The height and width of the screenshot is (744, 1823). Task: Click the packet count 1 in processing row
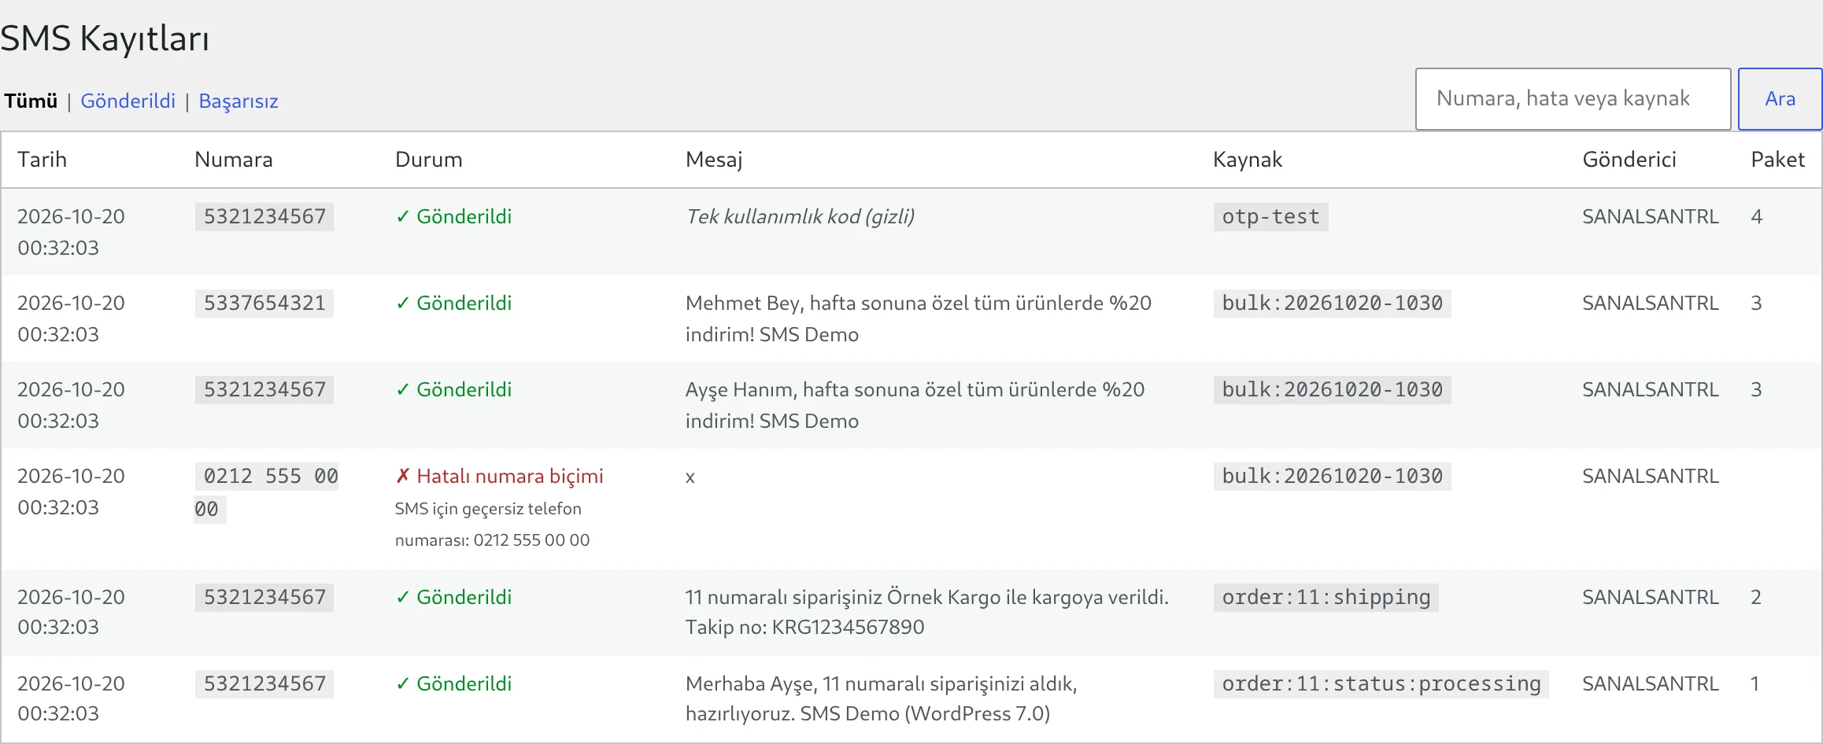pyautogui.click(x=1755, y=684)
